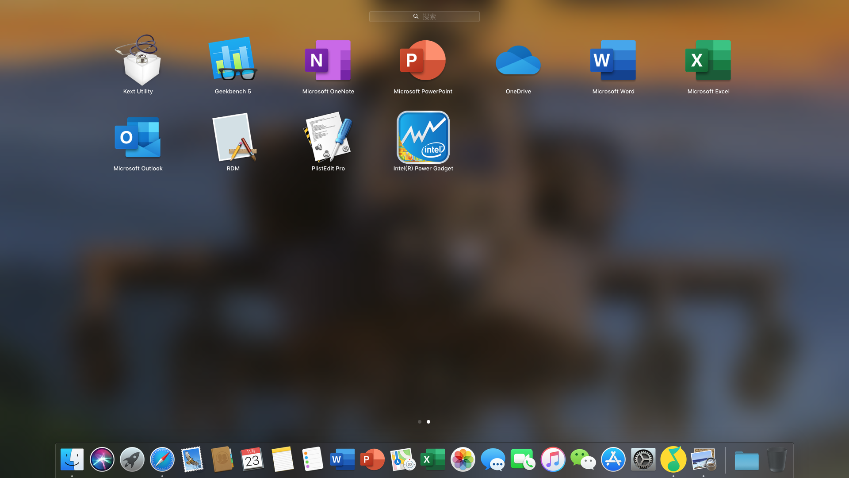Image resolution: width=849 pixels, height=478 pixels.
Task: Open Intel(R) Power Gadget
Action: pos(423,138)
